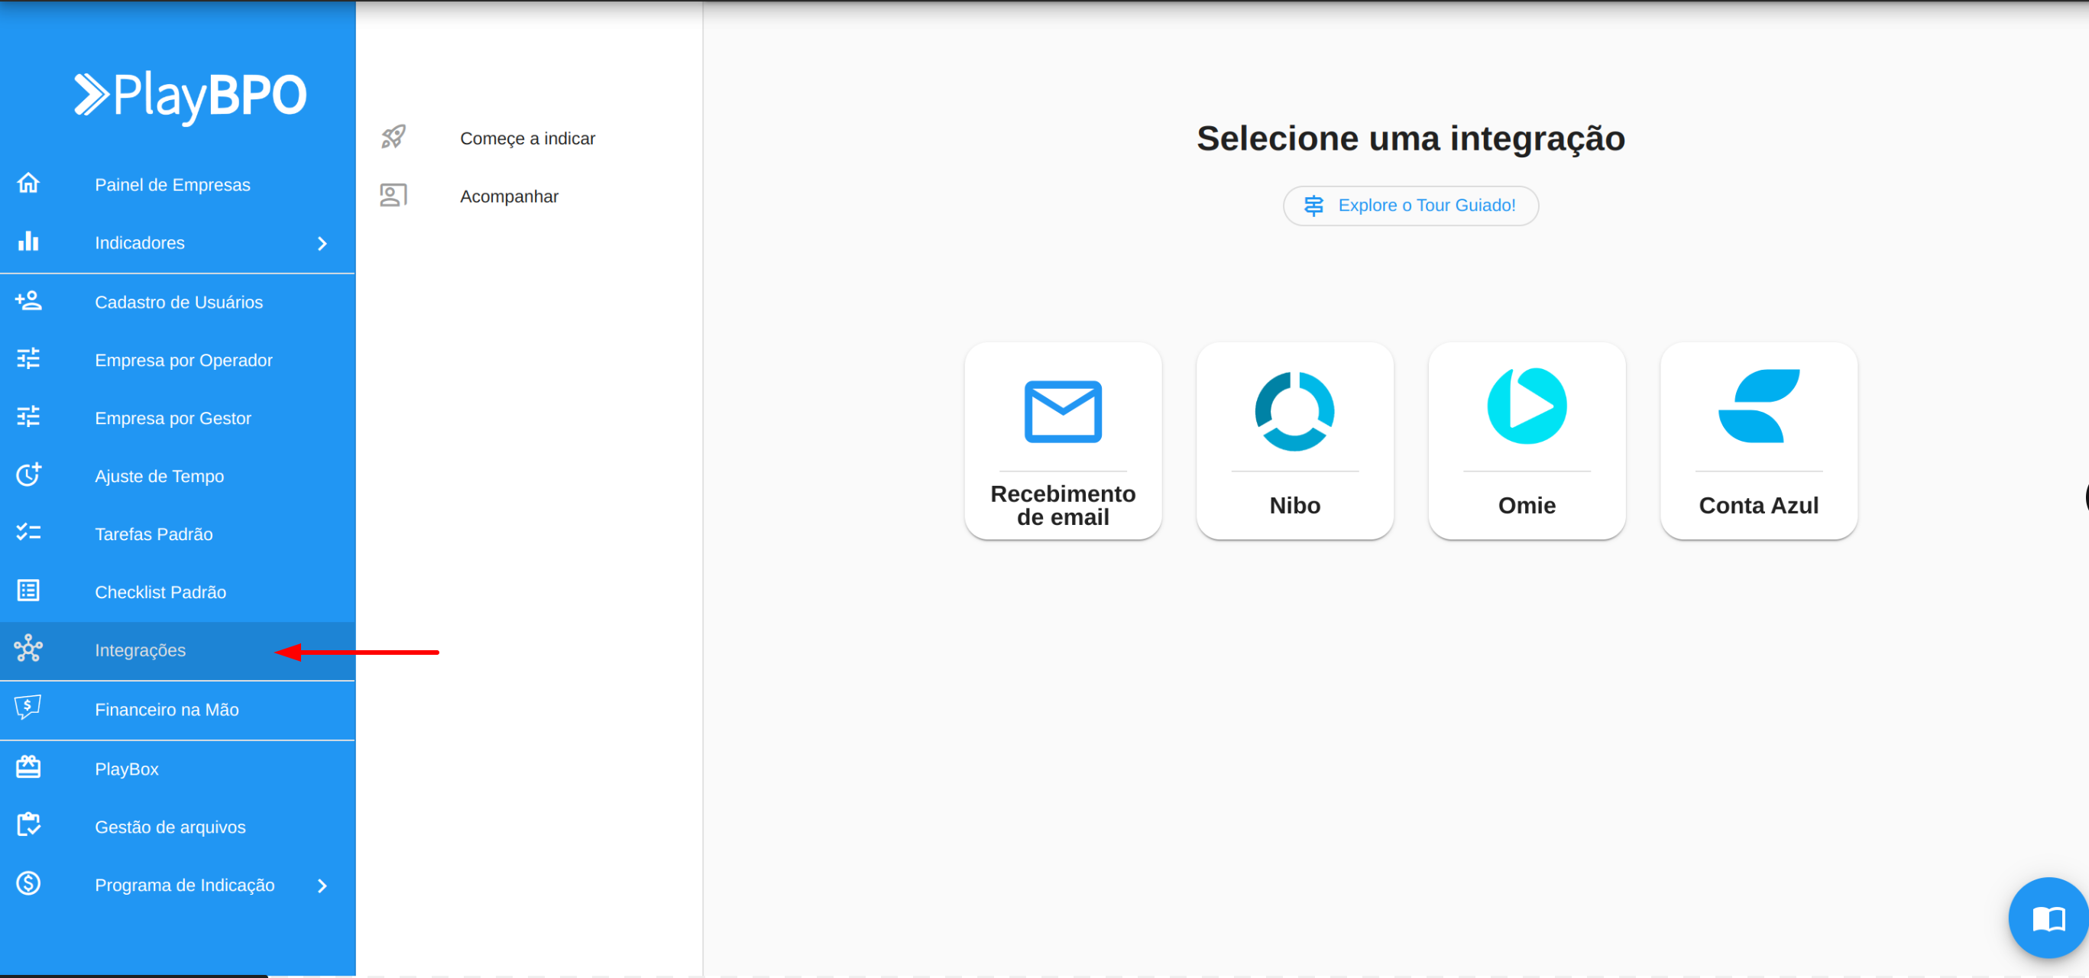Click the bar chart Indicadores icon
Screen dimensions: 2089x978
pyautogui.click(x=28, y=241)
